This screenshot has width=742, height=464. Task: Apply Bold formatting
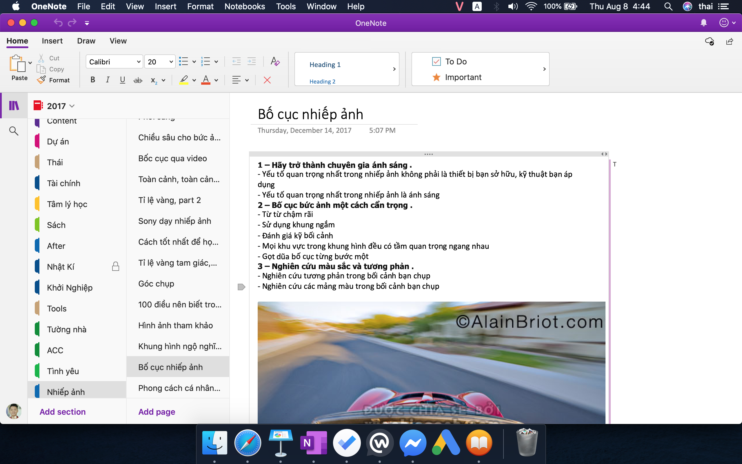(x=92, y=80)
